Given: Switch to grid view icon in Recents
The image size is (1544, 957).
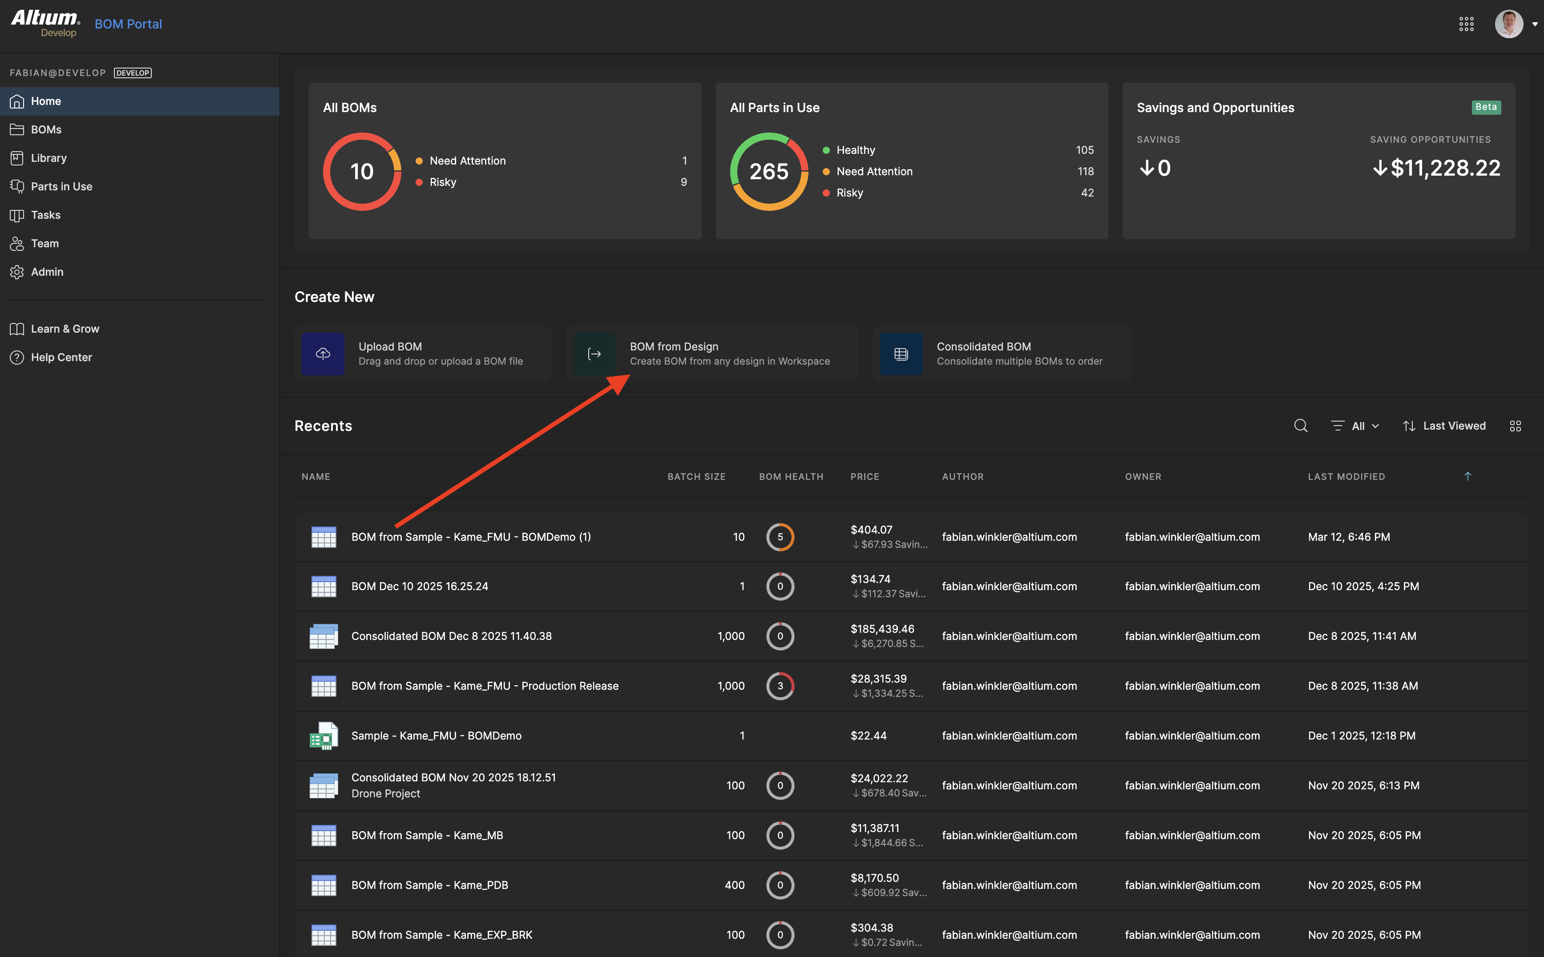Looking at the screenshot, I should 1515,426.
